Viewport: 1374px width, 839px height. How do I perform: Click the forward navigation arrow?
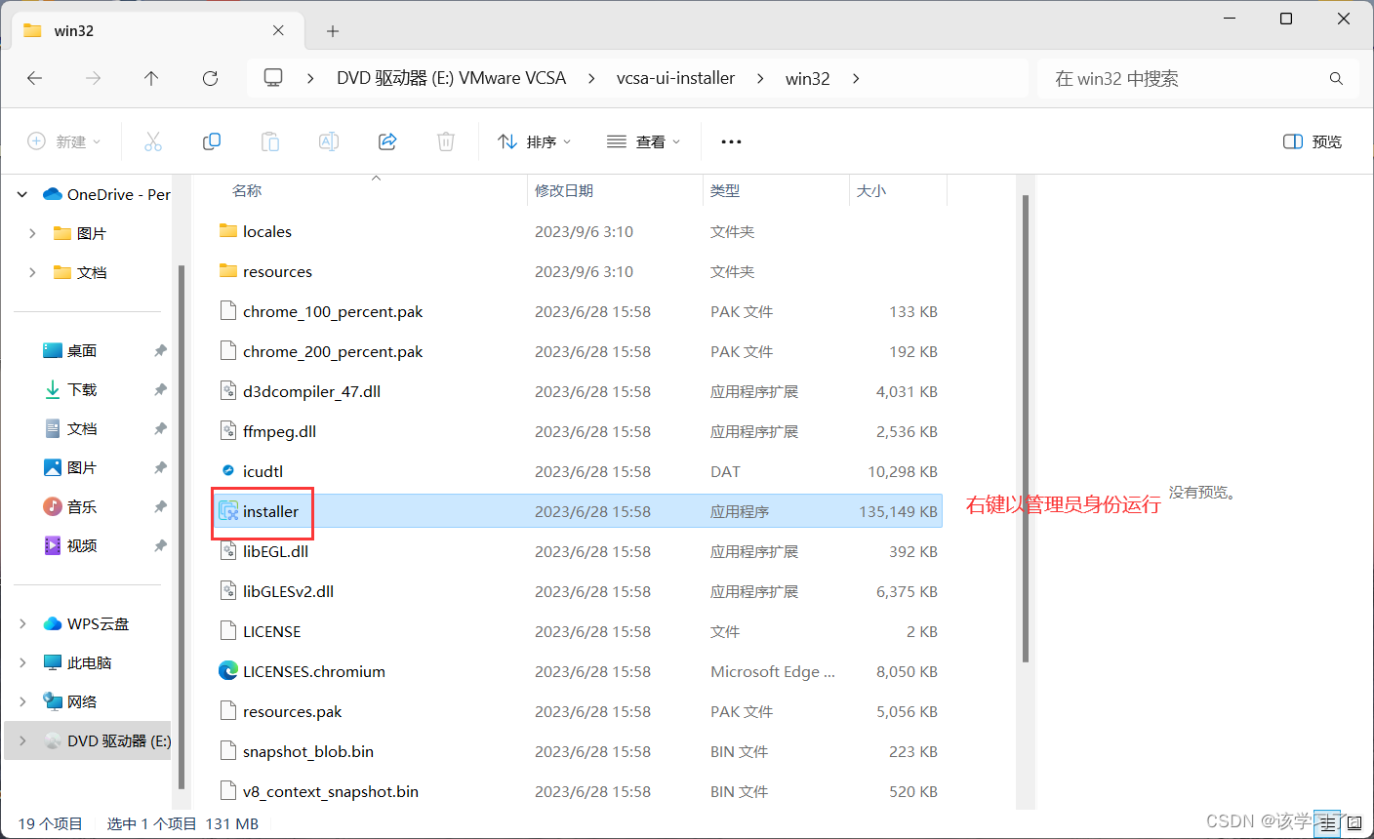(x=94, y=78)
